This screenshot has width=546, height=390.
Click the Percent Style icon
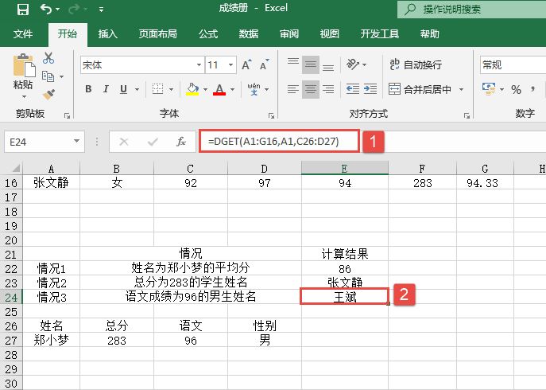[516, 90]
